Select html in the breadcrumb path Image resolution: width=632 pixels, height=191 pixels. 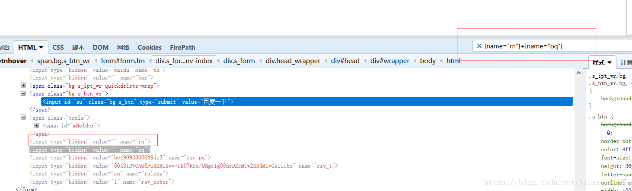click(453, 61)
